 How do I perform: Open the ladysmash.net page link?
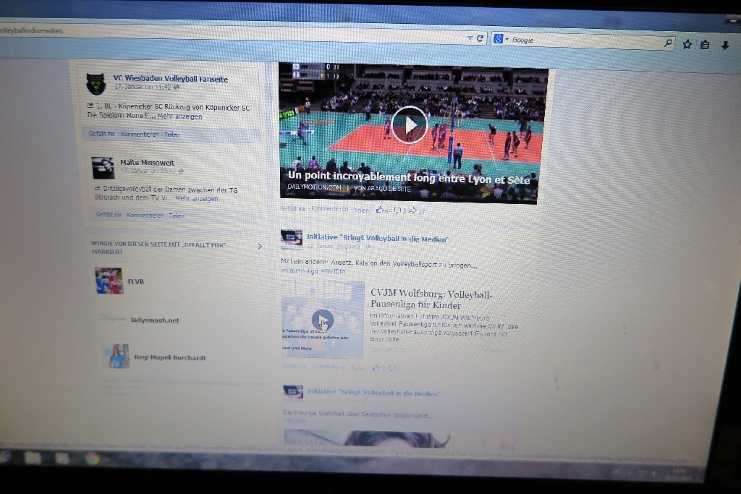(x=155, y=320)
